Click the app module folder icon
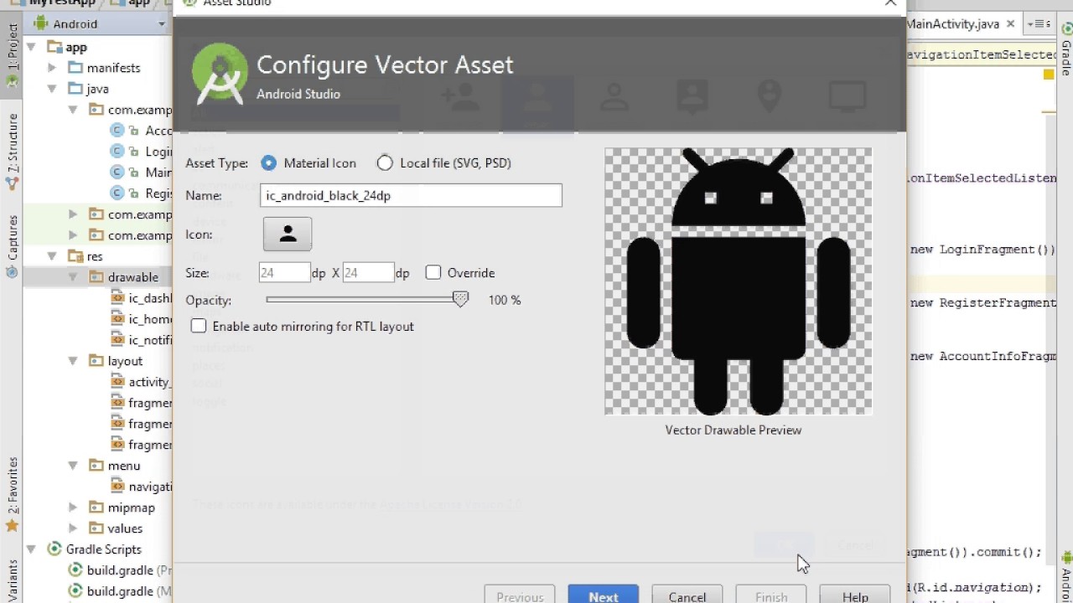The width and height of the screenshot is (1073, 603). coord(54,46)
